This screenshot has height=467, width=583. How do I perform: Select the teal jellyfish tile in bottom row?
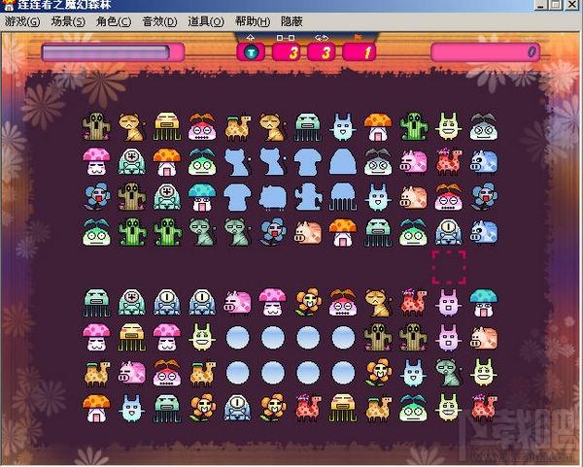click(x=167, y=408)
